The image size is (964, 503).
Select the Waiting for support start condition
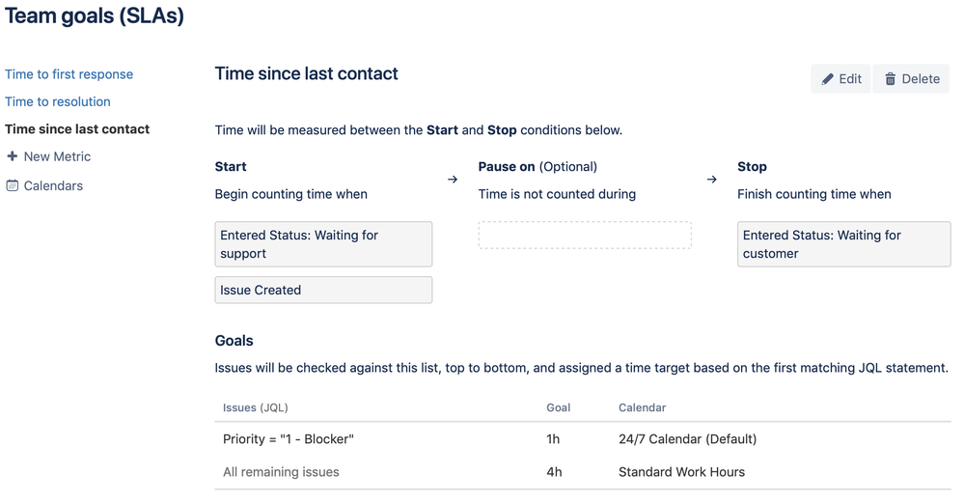323,244
